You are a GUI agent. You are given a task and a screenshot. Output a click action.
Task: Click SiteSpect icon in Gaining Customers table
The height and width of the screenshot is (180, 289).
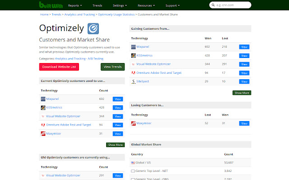tap(133, 81)
